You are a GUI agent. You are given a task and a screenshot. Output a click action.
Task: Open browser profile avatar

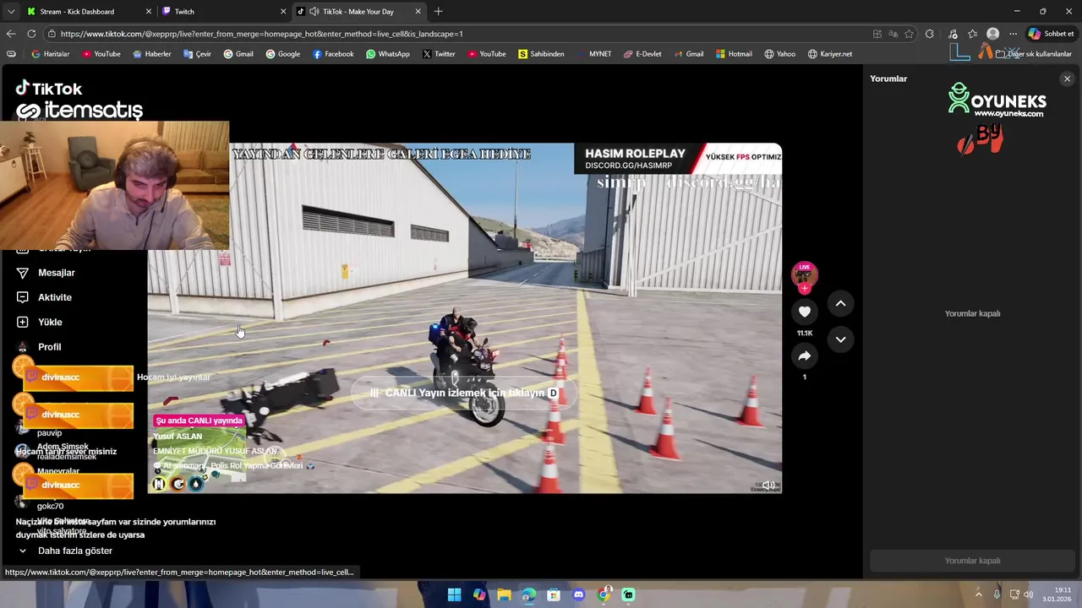[x=993, y=34]
